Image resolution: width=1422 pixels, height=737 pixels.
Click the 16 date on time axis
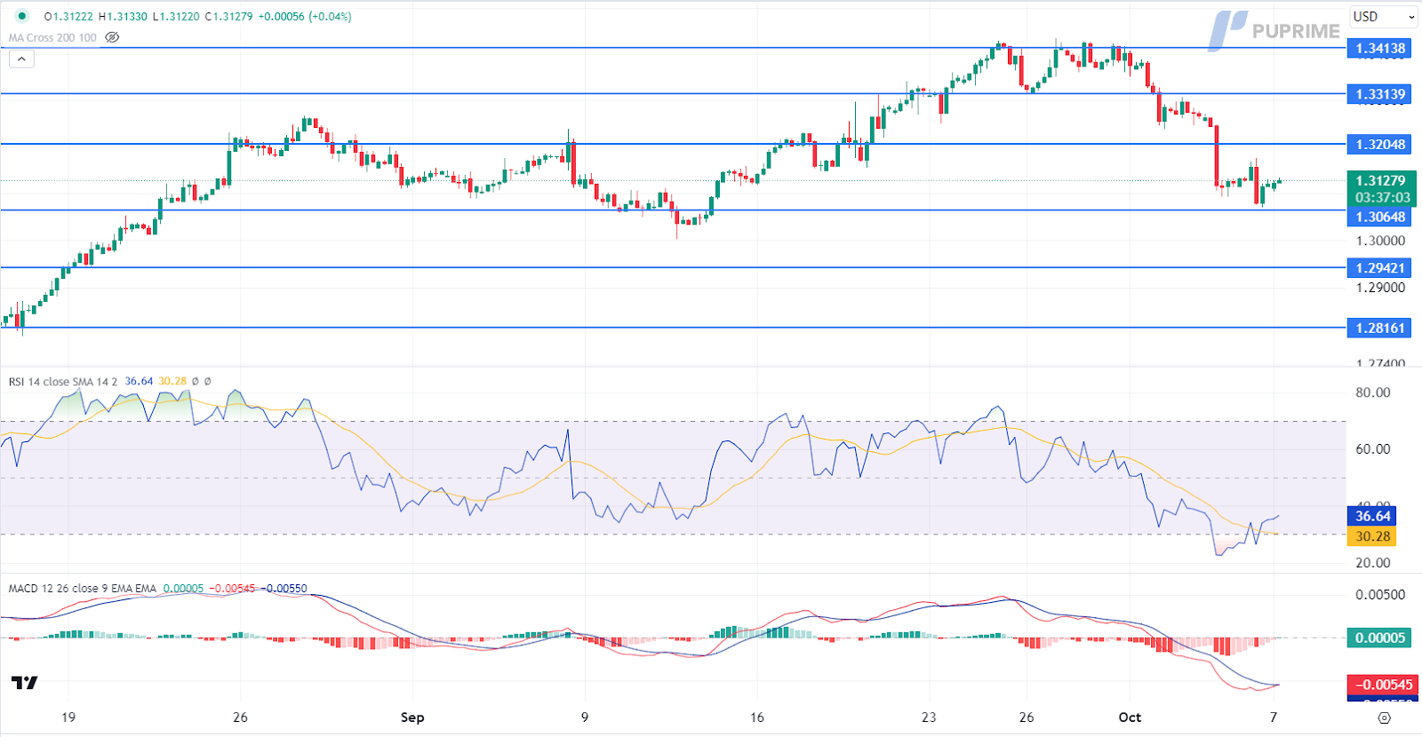pyautogui.click(x=757, y=717)
